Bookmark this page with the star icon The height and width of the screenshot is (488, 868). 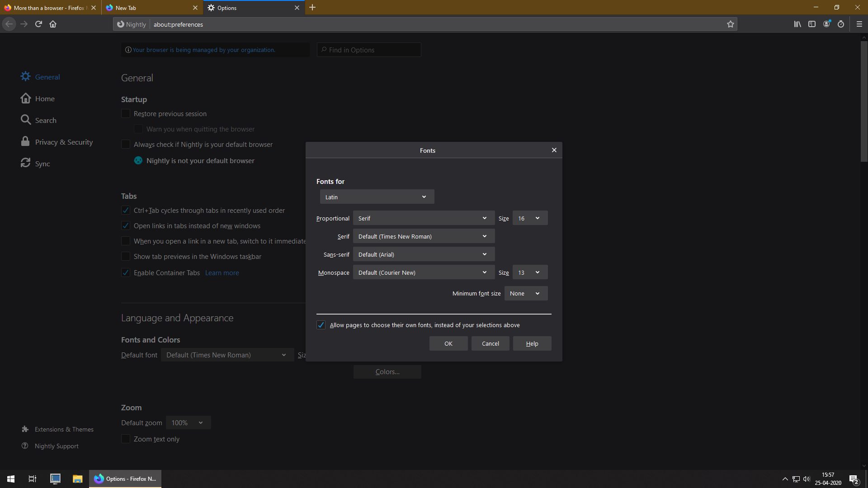[730, 24]
